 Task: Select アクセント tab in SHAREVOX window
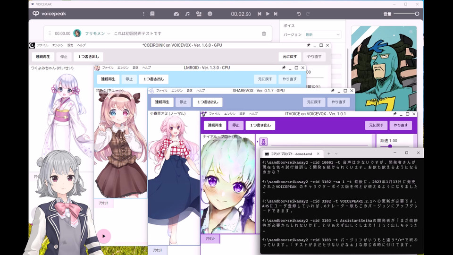pos(158,250)
